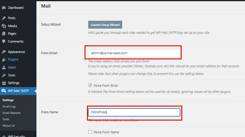Image resolution: width=245 pixels, height=137 pixels.
Task: Click the Dashboard gauge icon
Action: tap(4, 8)
